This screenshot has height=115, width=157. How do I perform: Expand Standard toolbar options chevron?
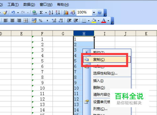105,13
